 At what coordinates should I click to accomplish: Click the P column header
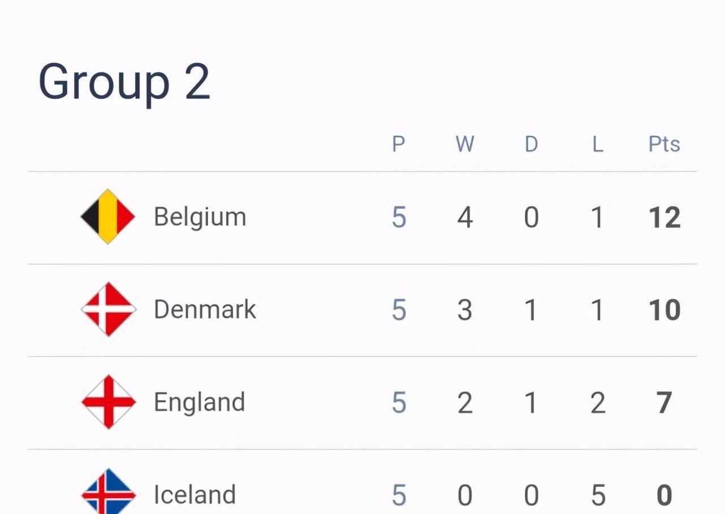click(x=399, y=144)
